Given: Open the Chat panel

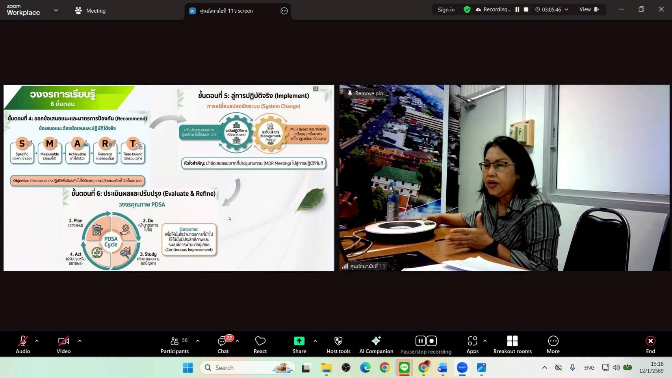Looking at the screenshot, I should pyautogui.click(x=223, y=345).
